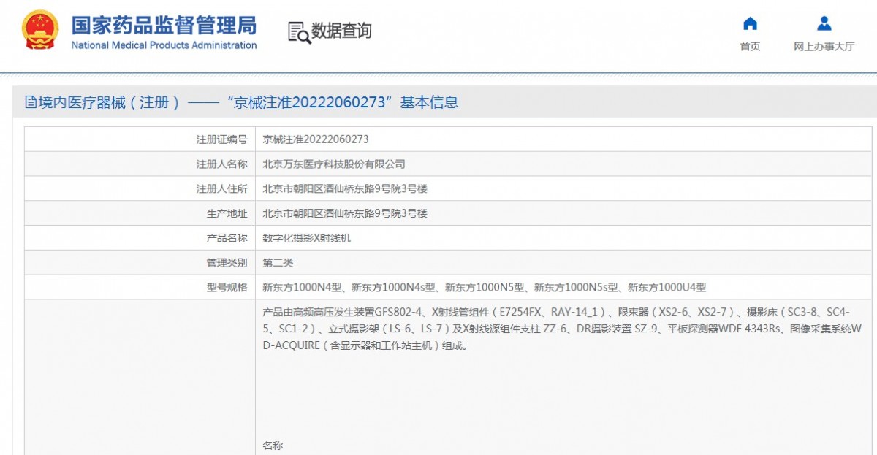Select the 注册人名称 field label
The image size is (877, 455).
point(221,164)
